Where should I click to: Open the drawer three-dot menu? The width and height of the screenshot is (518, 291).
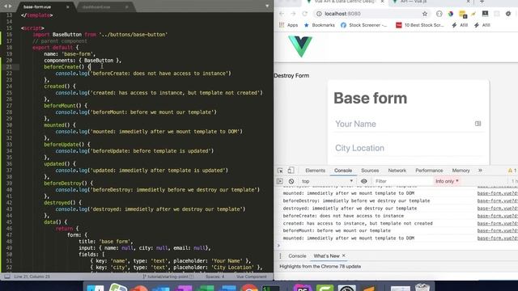tap(280, 256)
